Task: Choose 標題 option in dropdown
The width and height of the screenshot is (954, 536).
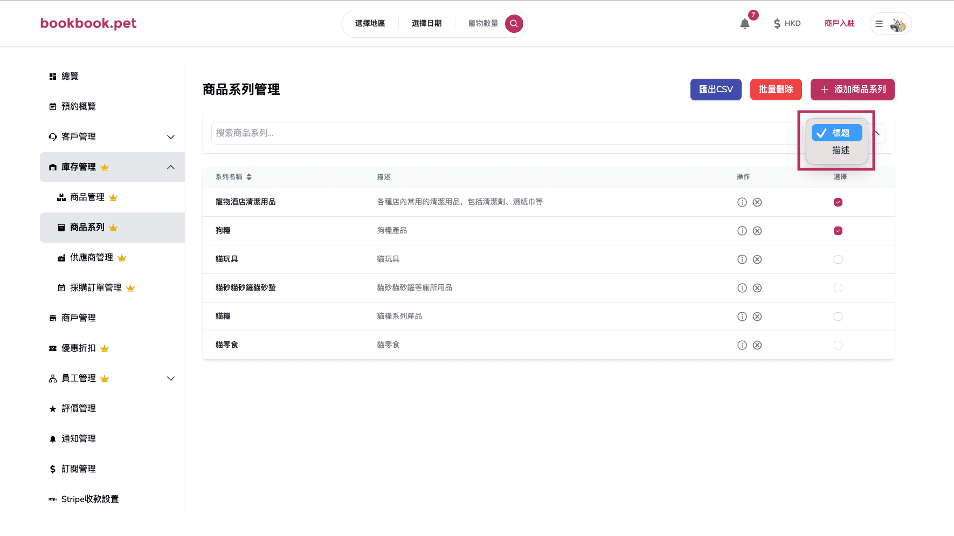Action: [837, 133]
